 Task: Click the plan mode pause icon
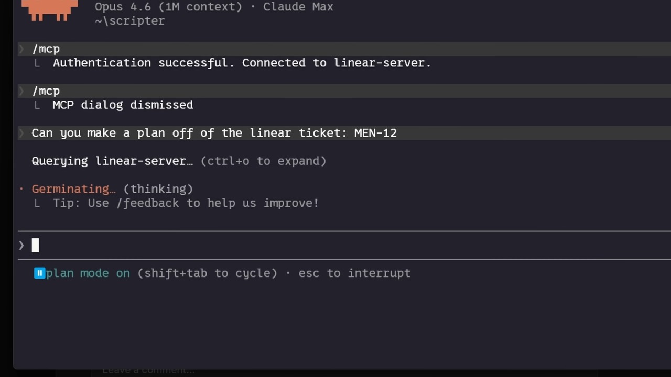[x=39, y=273]
